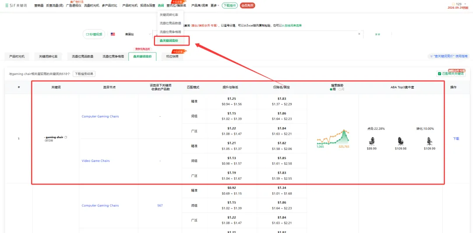The image size is (473, 233).
Task: Open the $89.99 gaming chair product thumbnail
Action: 372,141
